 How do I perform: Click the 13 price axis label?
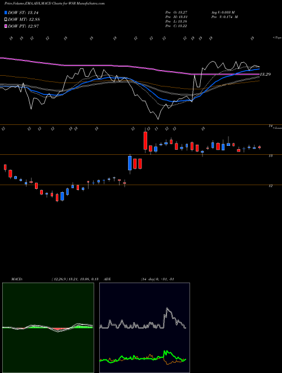coord(270,156)
